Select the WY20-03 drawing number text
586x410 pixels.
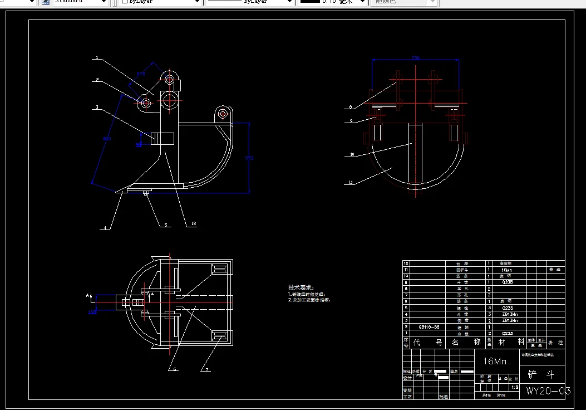(548, 391)
